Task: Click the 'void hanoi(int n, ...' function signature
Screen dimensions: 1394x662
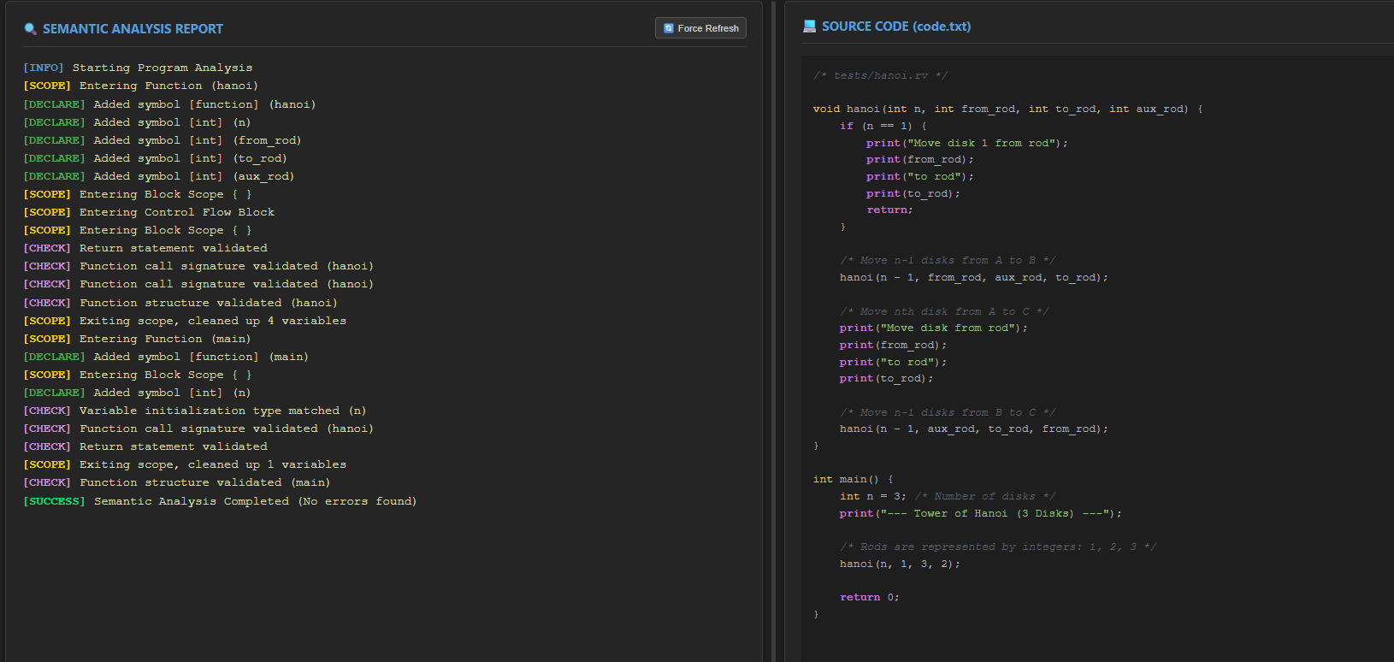Action: click(x=1008, y=109)
